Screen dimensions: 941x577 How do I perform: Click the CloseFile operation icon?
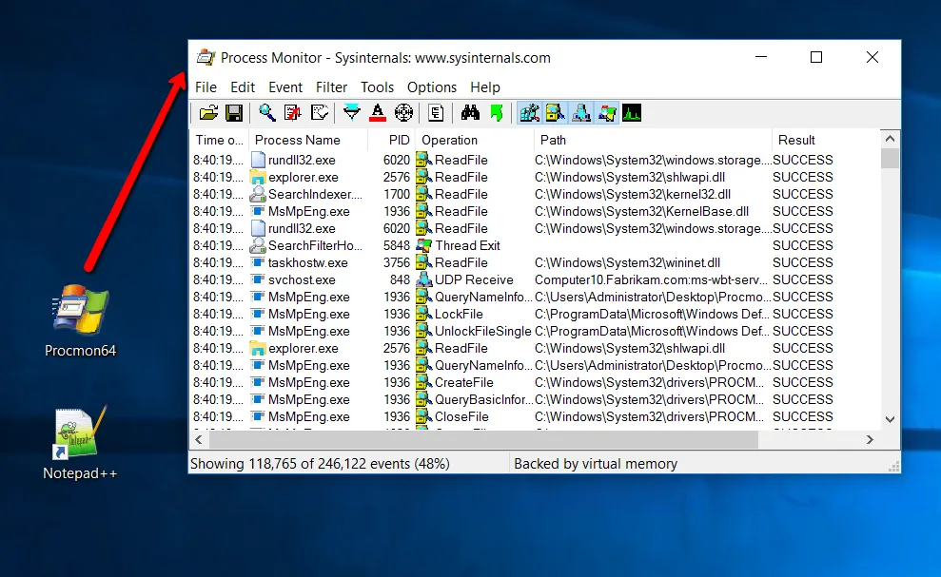point(424,417)
